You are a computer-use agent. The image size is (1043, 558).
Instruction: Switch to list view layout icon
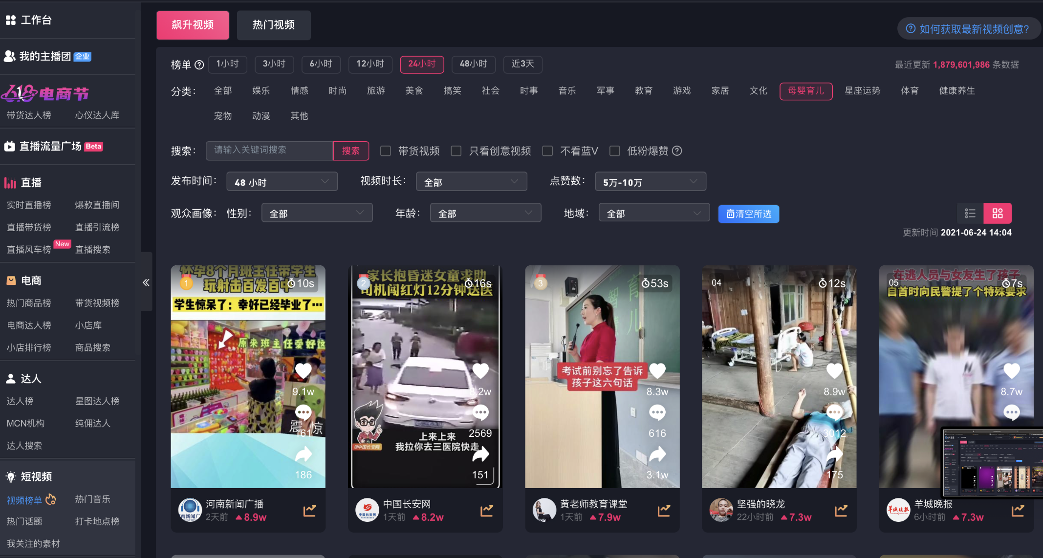970,214
